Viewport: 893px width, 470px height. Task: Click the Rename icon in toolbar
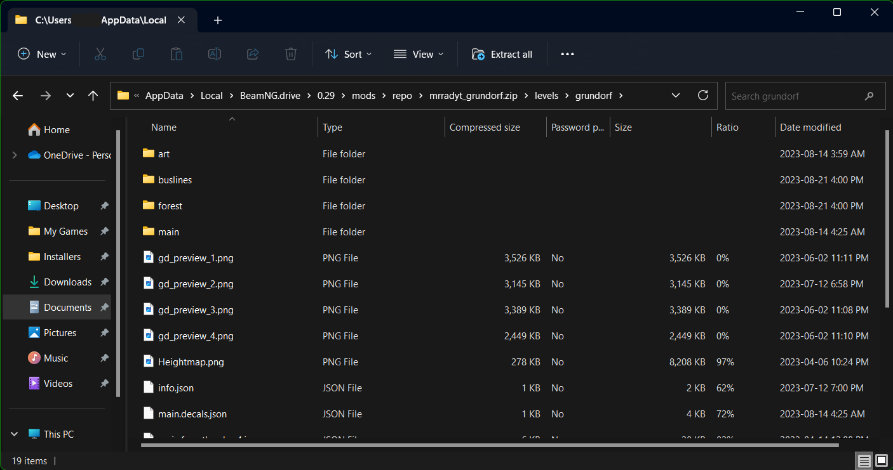(x=215, y=55)
